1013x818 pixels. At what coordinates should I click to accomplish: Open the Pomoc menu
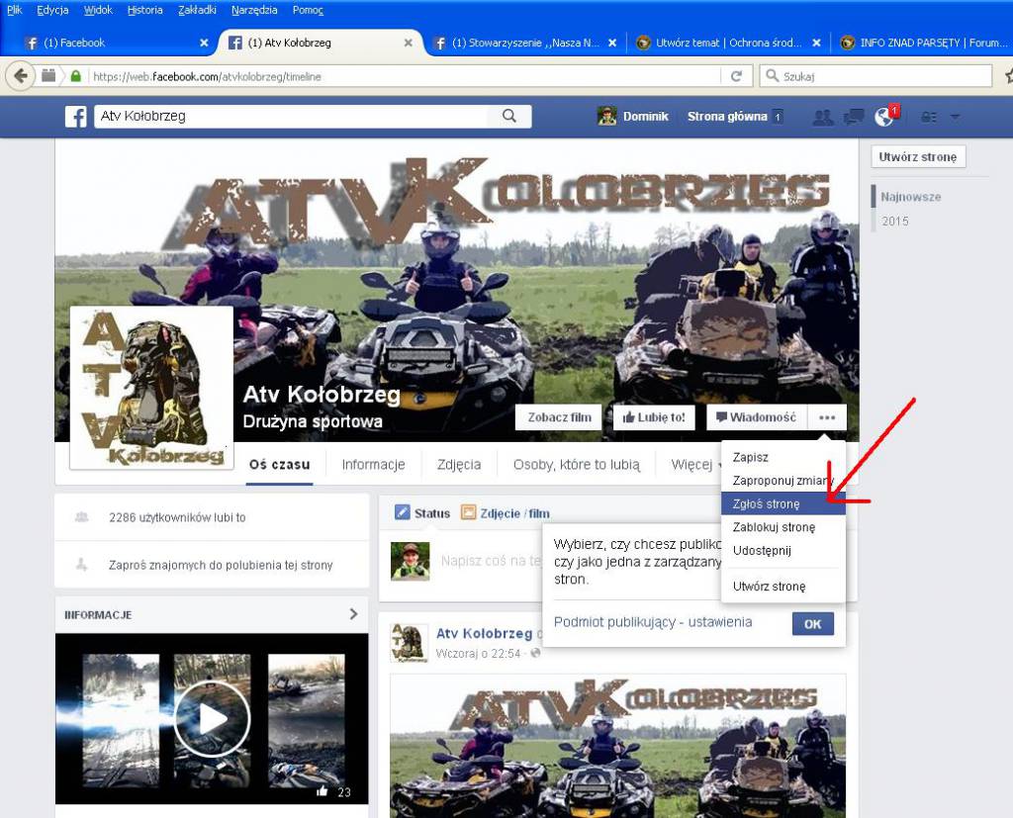pos(308,10)
